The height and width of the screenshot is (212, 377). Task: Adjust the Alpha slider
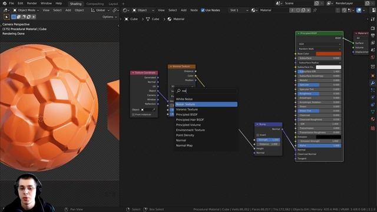pyautogui.click(x=319, y=145)
